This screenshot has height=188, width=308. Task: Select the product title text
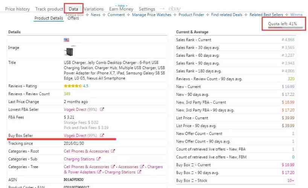tap(114, 70)
